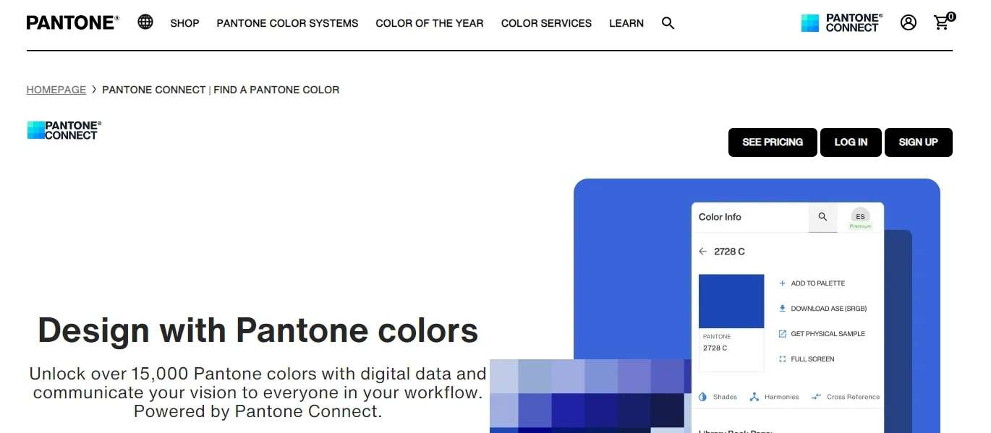Go back via the HOMEPAGE breadcrumb link

tap(56, 89)
